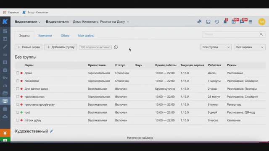
Task: Click the Ориентация column header
Action: [x=97, y=65]
